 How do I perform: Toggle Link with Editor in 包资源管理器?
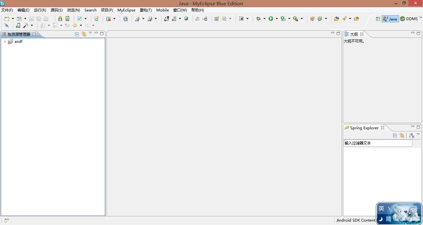pos(84,34)
